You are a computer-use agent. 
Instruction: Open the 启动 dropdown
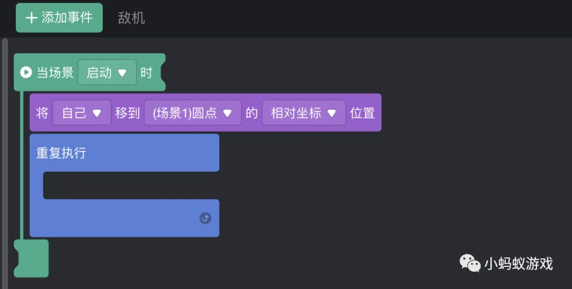(x=107, y=72)
